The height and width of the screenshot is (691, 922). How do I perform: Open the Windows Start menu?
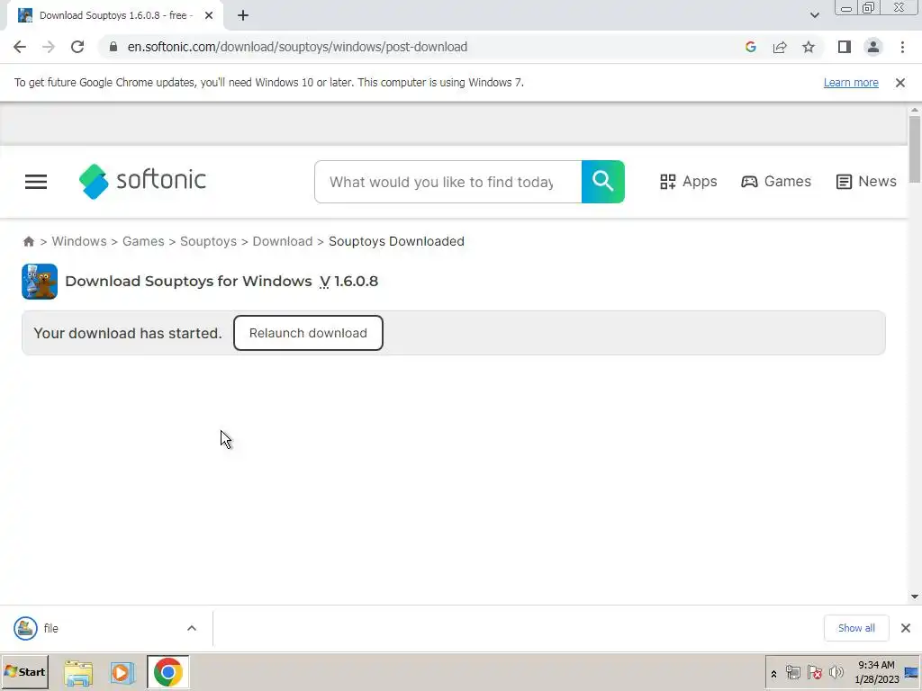(24, 671)
